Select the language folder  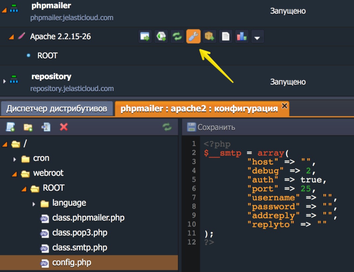[x=69, y=203]
